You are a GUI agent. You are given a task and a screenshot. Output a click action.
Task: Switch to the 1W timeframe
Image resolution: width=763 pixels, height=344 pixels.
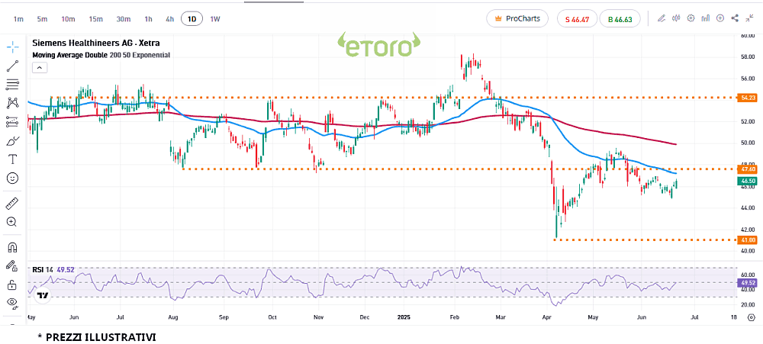(x=215, y=18)
